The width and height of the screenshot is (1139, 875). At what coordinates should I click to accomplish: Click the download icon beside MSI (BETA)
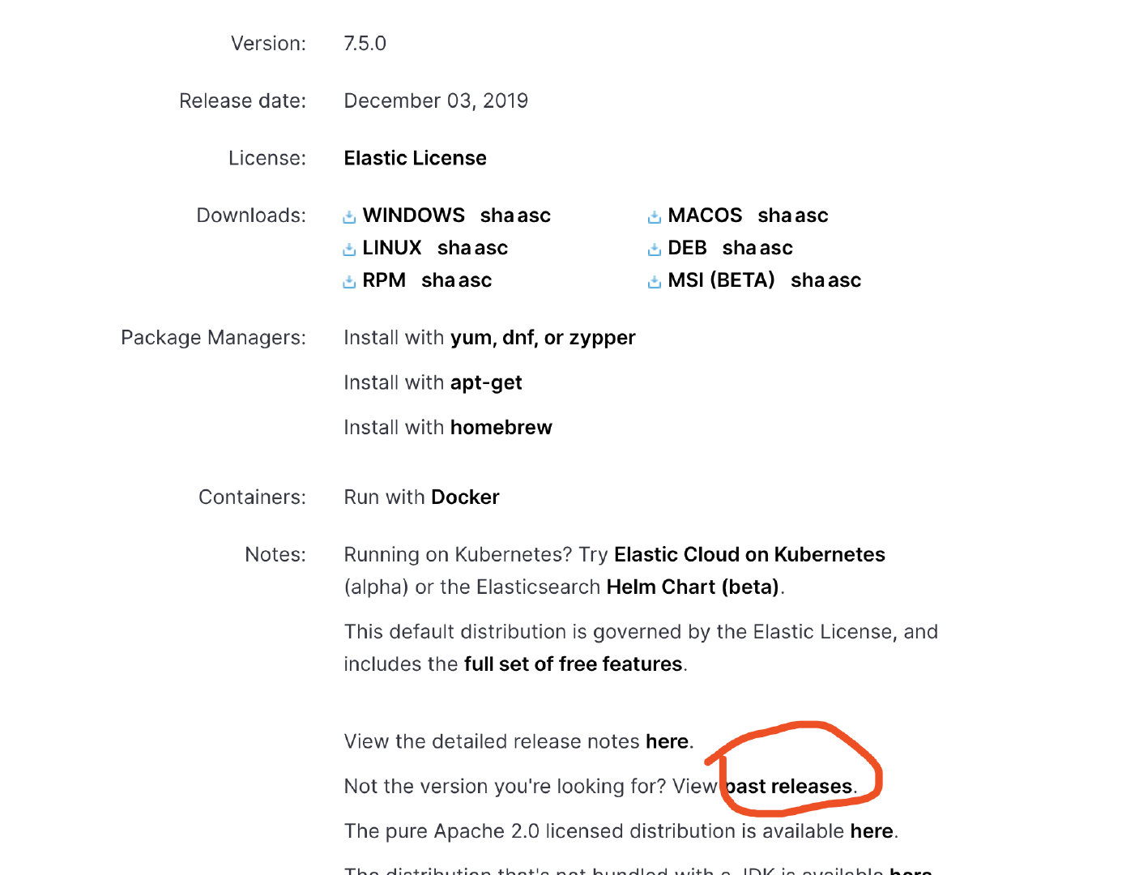655,281
